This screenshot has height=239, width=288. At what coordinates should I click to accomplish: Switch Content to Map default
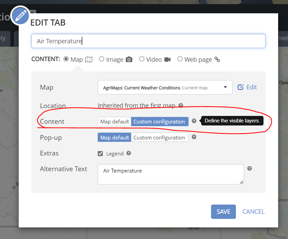pyautogui.click(x=115, y=122)
